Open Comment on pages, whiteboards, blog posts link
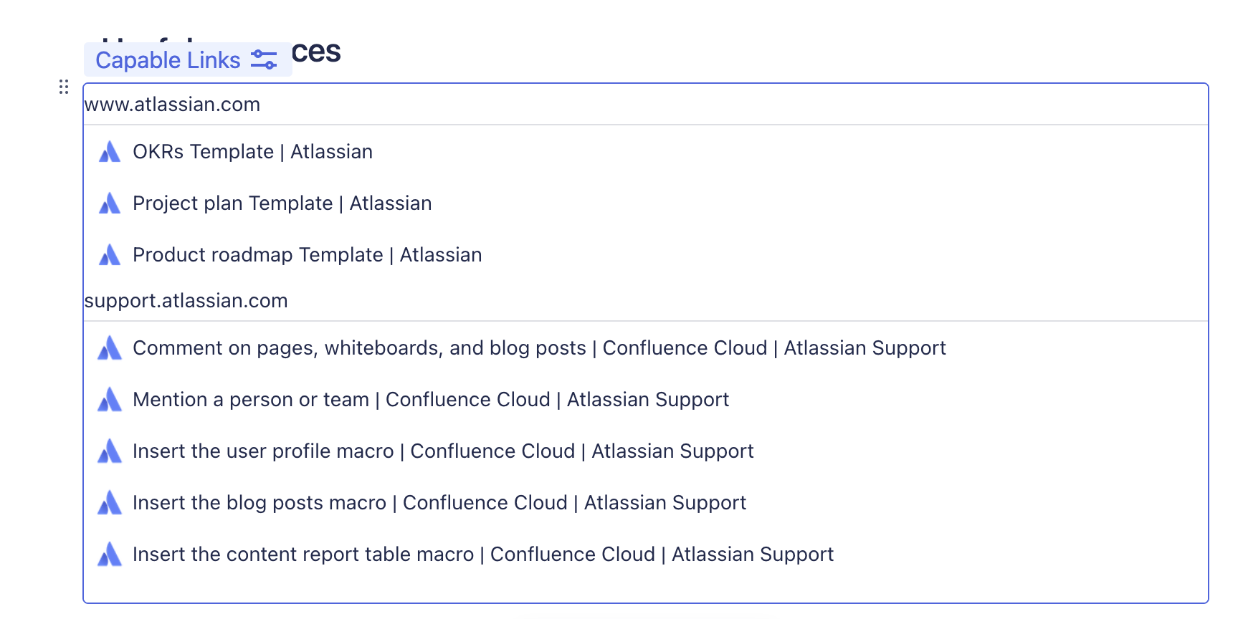 point(539,348)
